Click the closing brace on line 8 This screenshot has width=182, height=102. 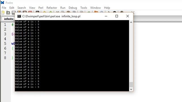point(13,58)
